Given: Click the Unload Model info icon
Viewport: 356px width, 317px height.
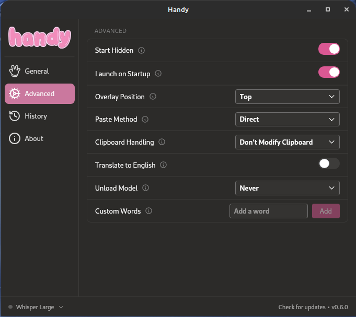Looking at the screenshot, I should [146, 188].
